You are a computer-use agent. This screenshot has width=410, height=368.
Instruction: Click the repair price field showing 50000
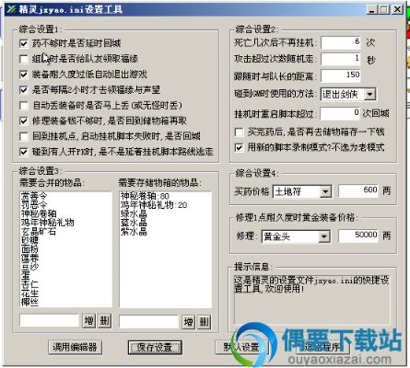click(x=358, y=236)
